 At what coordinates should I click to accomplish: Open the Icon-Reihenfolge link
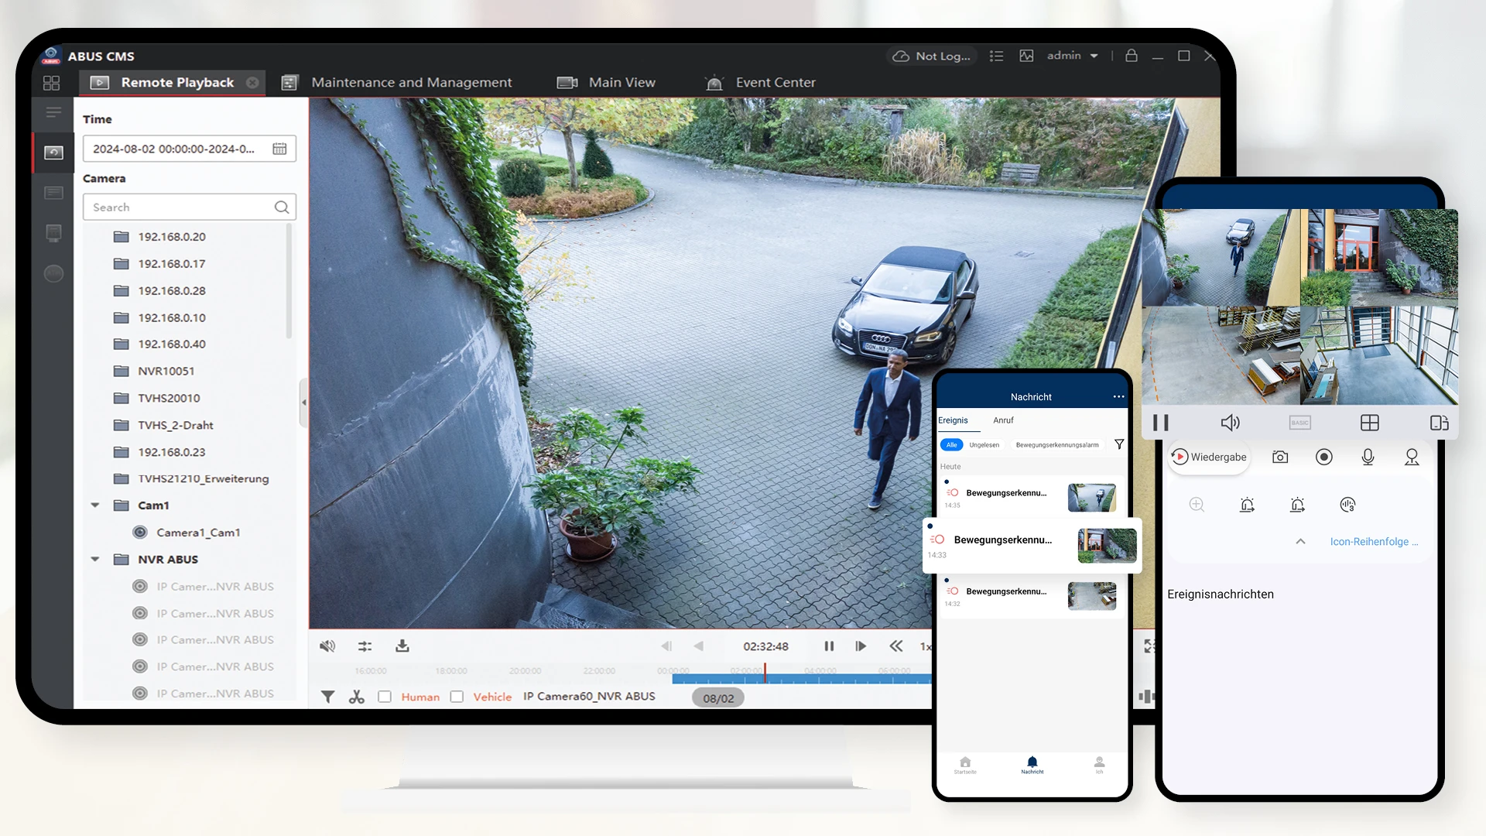[1373, 542]
